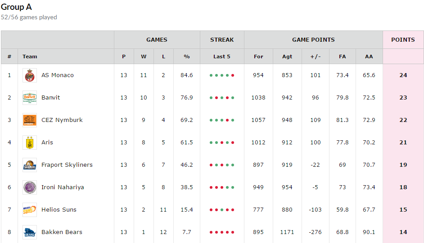Click the Team column header
Image resolution: width=424 pixels, height=243 pixels.
[x=30, y=56]
